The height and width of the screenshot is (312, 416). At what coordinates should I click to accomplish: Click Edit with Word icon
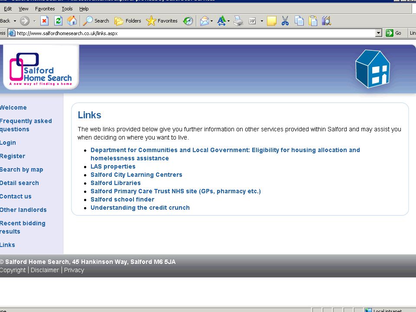coord(252,21)
